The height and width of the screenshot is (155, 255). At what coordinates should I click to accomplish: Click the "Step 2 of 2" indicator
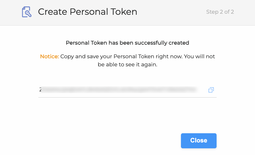(x=220, y=12)
